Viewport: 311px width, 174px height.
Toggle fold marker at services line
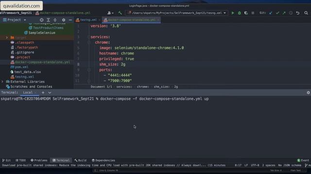click(x=88, y=37)
